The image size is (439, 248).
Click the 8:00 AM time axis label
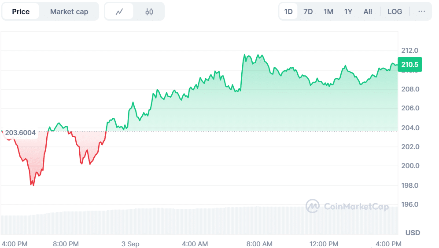point(260,244)
